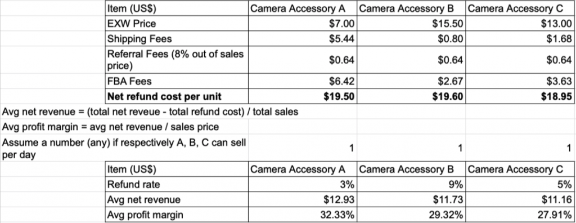The width and height of the screenshot is (576, 223).
Task: Select Camera Accessory B shipping fee $0.80
Action: pyautogui.click(x=411, y=39)
